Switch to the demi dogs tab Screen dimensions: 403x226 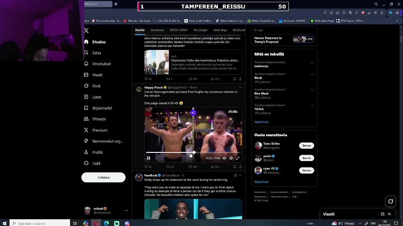pos(220,30)
